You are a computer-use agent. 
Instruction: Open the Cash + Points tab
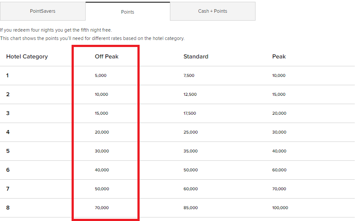tap(213, 11)
